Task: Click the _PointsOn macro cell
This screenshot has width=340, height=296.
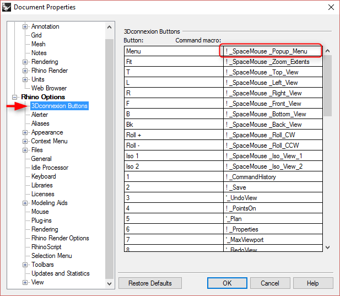Action: 273,208
